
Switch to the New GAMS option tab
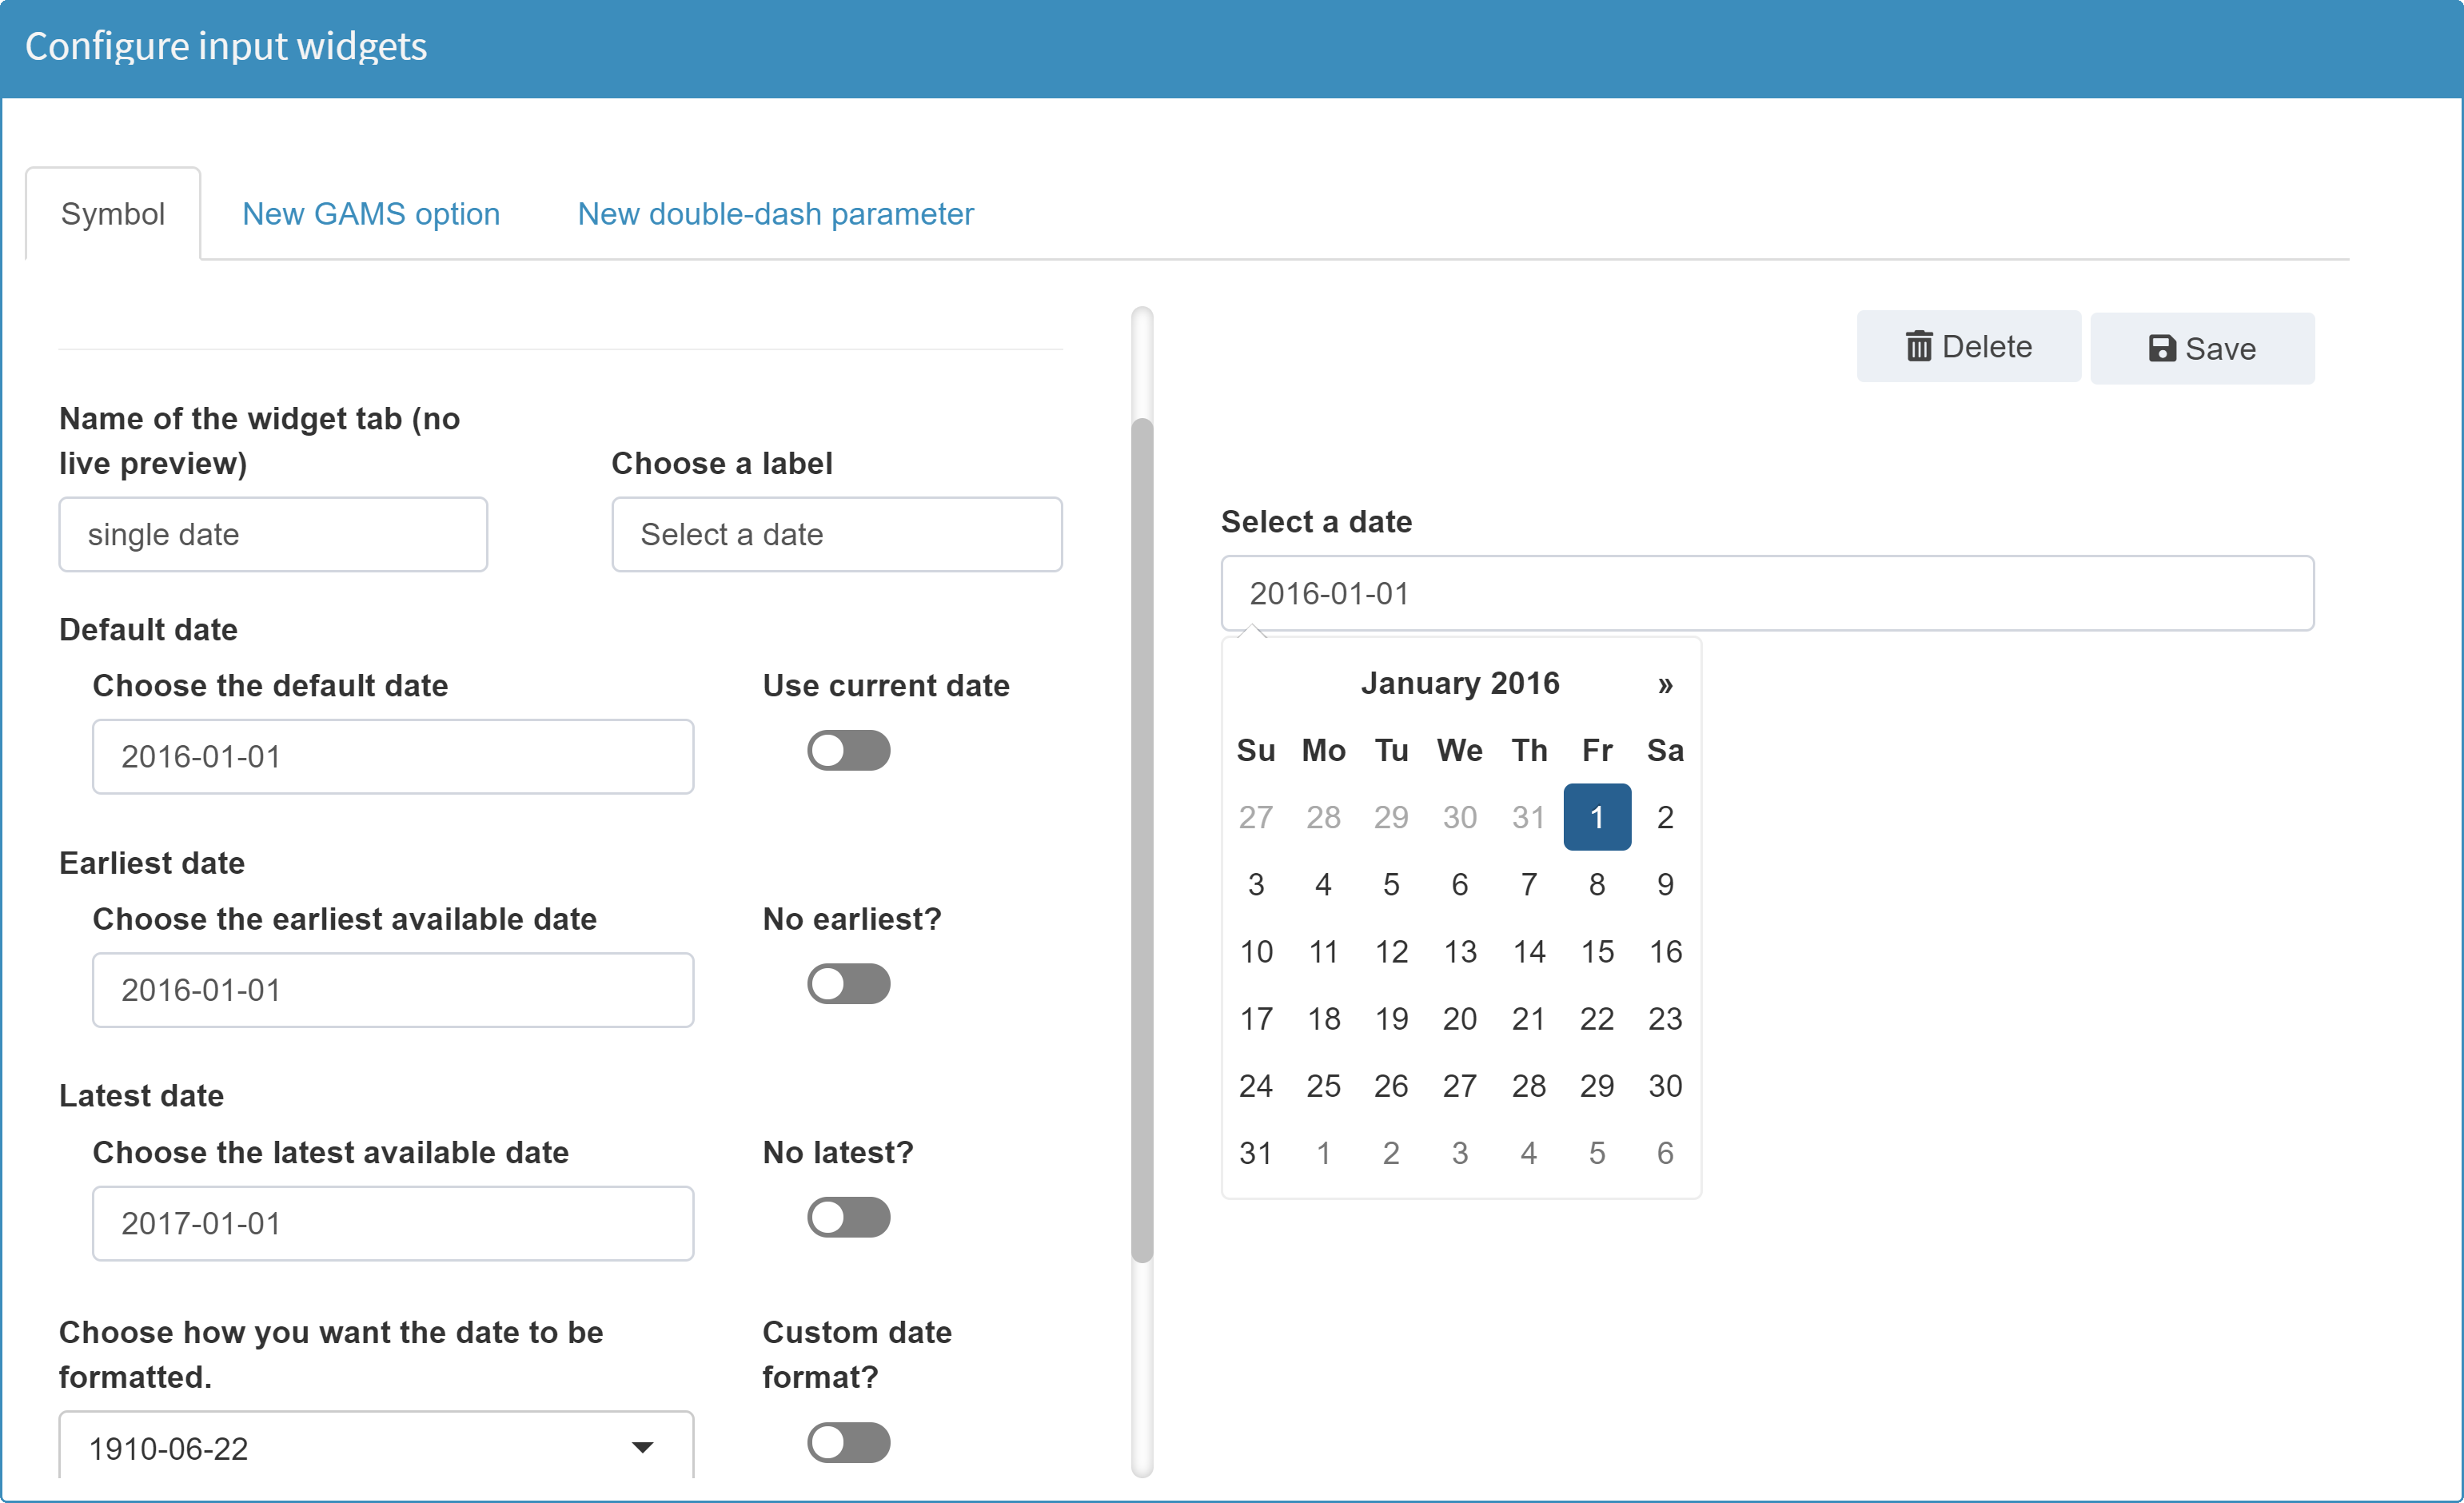370,213
